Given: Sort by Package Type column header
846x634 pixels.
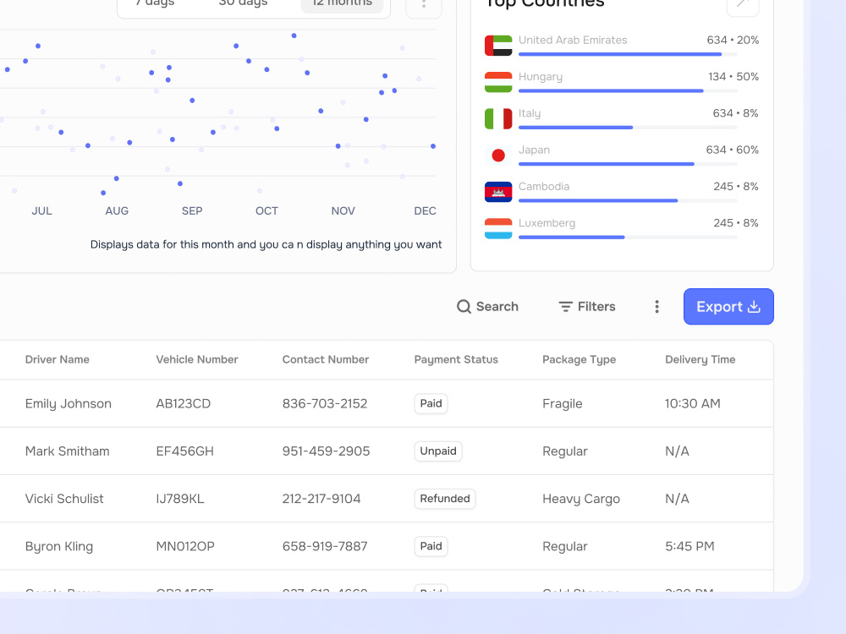Looking at the screenshot, I should 579,359.
